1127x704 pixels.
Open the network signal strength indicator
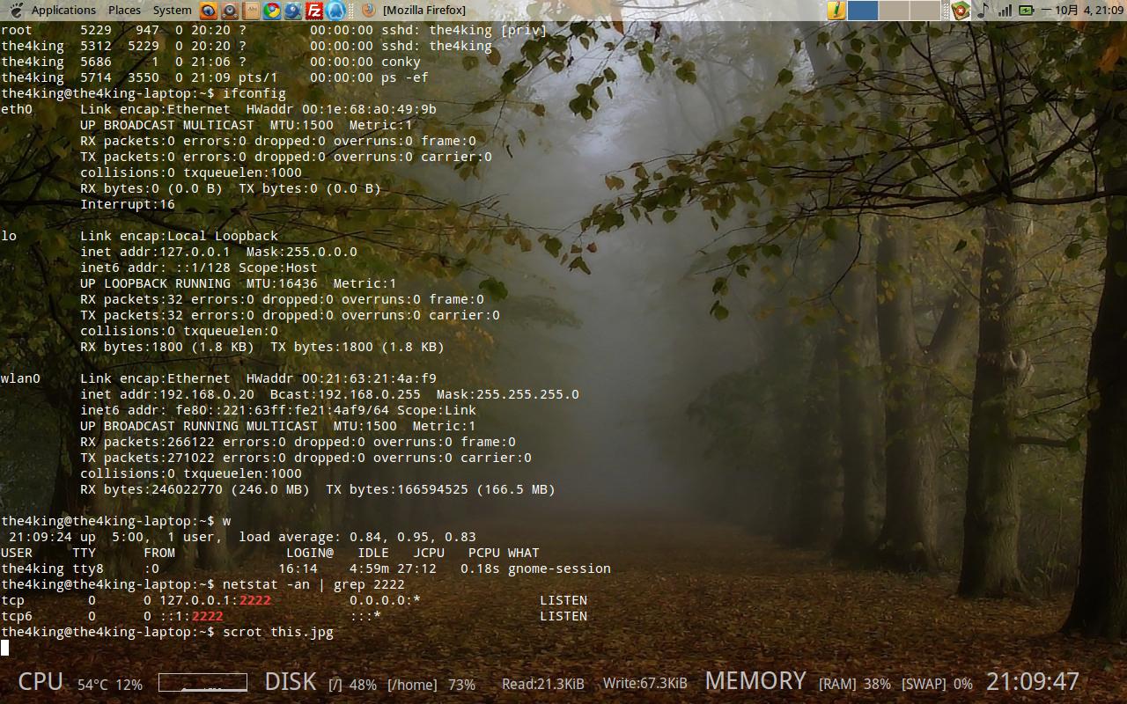click(1005, 11)
